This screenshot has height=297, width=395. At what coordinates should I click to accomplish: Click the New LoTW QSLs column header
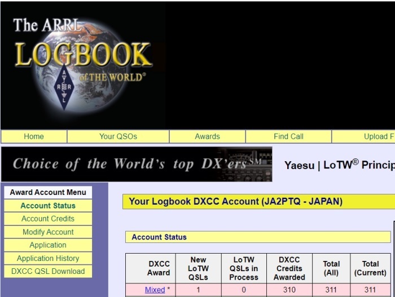click(x=199, y=268)
